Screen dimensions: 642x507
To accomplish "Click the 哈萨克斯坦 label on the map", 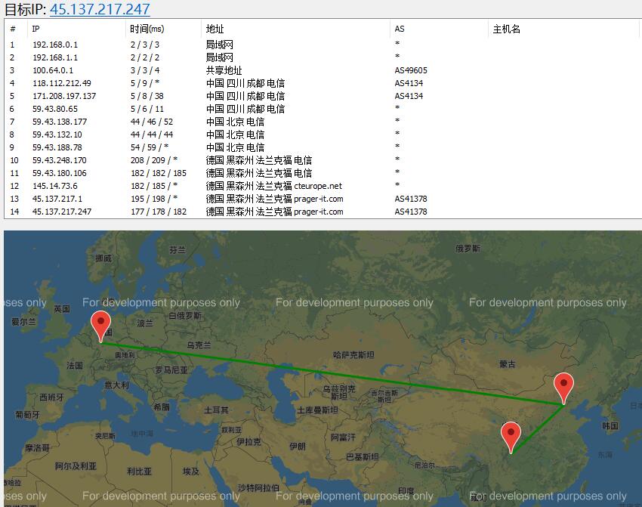I will tap(353, 355).
